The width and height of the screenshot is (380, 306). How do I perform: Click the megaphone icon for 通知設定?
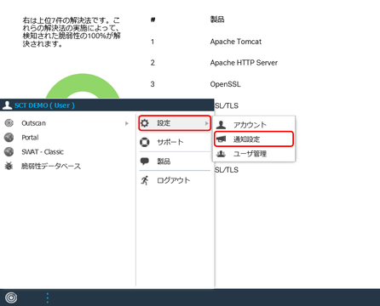pyautogui.click(x=222, y=139)
